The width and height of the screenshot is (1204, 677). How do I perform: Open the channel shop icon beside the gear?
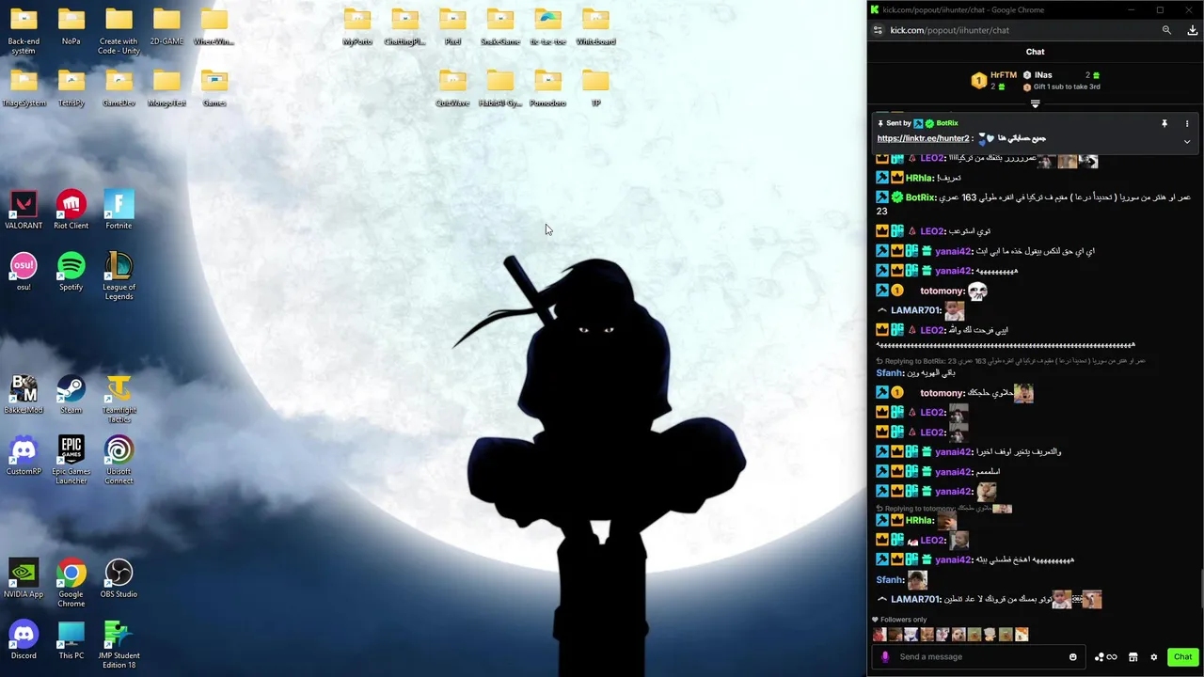(x=1133, y=657)
